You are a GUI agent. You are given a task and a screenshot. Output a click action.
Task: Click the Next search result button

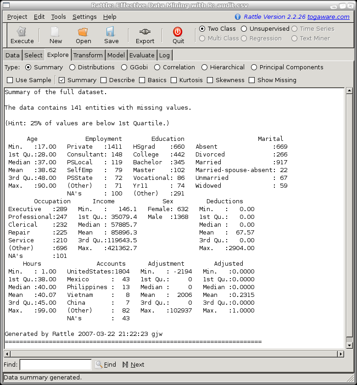tap(134, 365)
